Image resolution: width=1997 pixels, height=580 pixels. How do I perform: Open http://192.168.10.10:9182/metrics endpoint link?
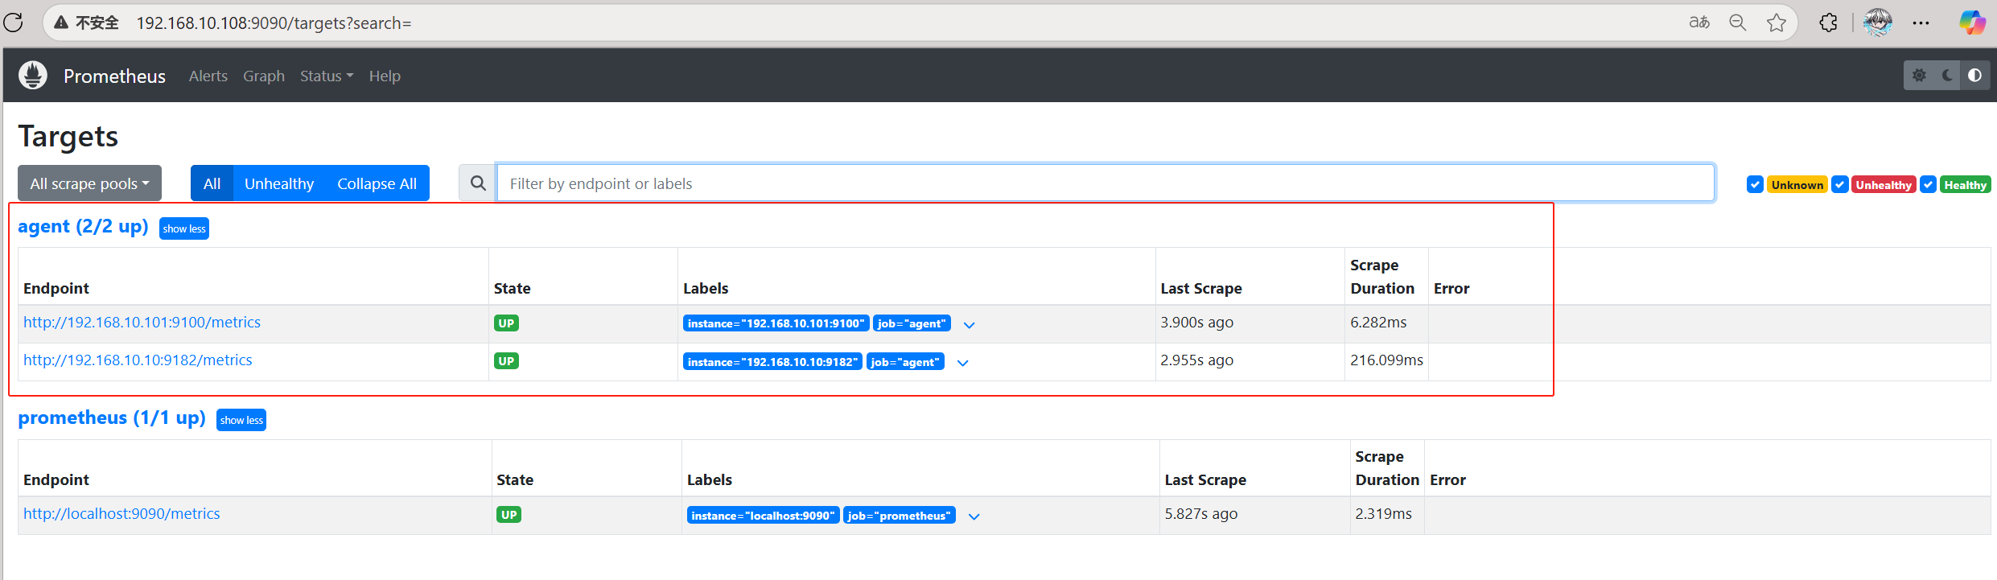pyautogui.click(x=138, y=360)
